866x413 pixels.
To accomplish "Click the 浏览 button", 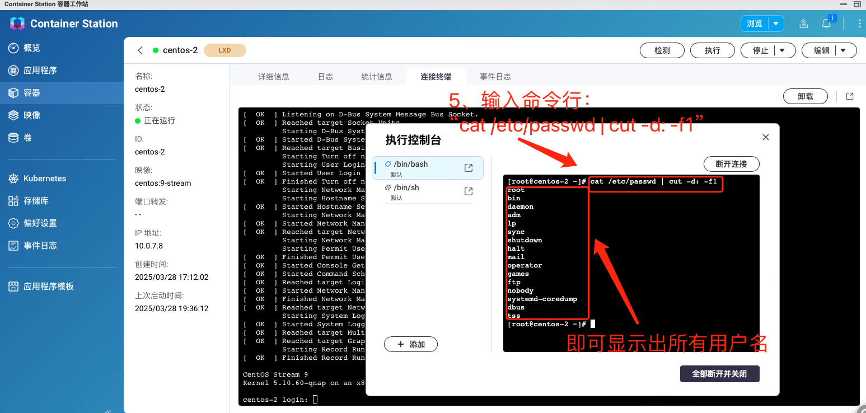I will (755, 24).
